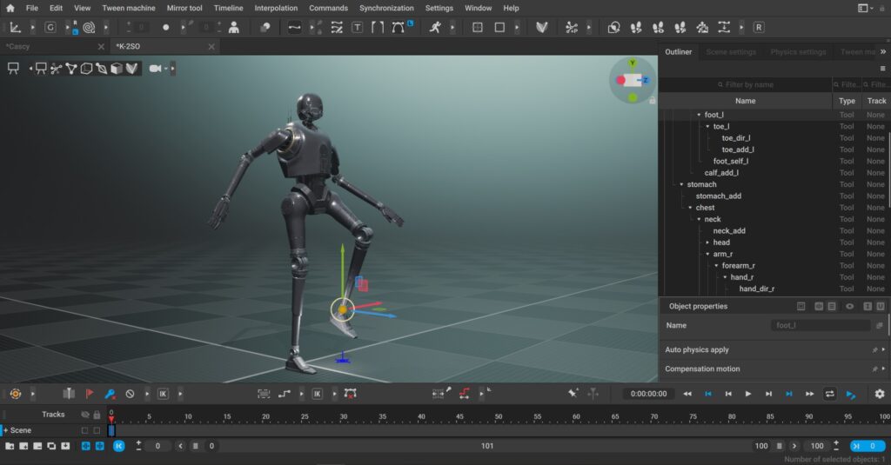891x465 pixels.
Task: Toggle the Tracks header eye visibility icon
Action: pyautogui.click(x=84, y=415)
